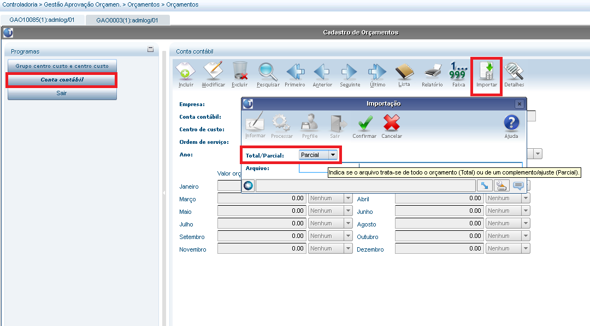This screenshot has height=326, width=590.
Task: Open Março Nenhum dropdown
Action: (330, 198)
